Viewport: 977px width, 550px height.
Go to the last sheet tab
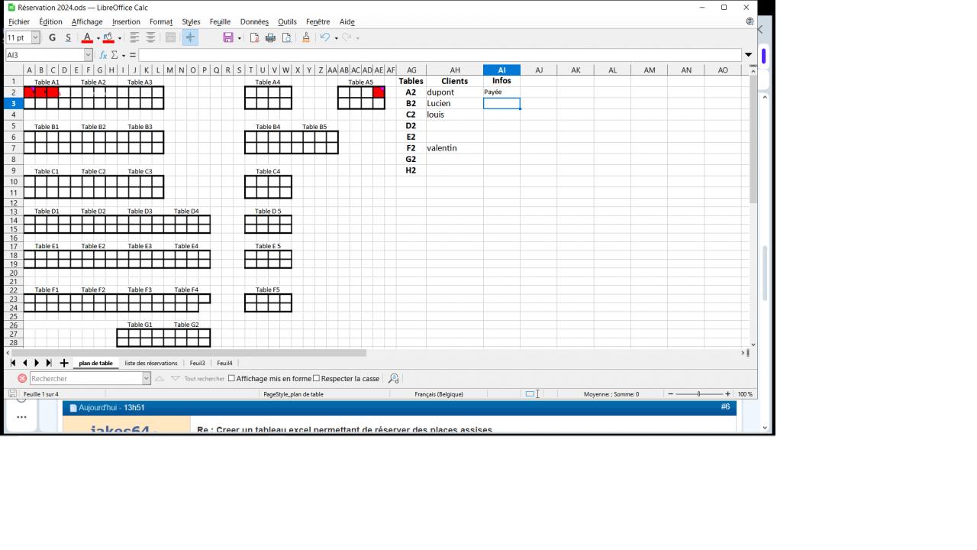49,363
